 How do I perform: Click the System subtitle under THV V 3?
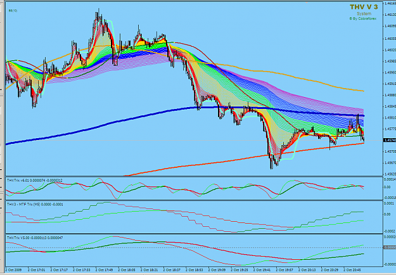click(364, 14)
